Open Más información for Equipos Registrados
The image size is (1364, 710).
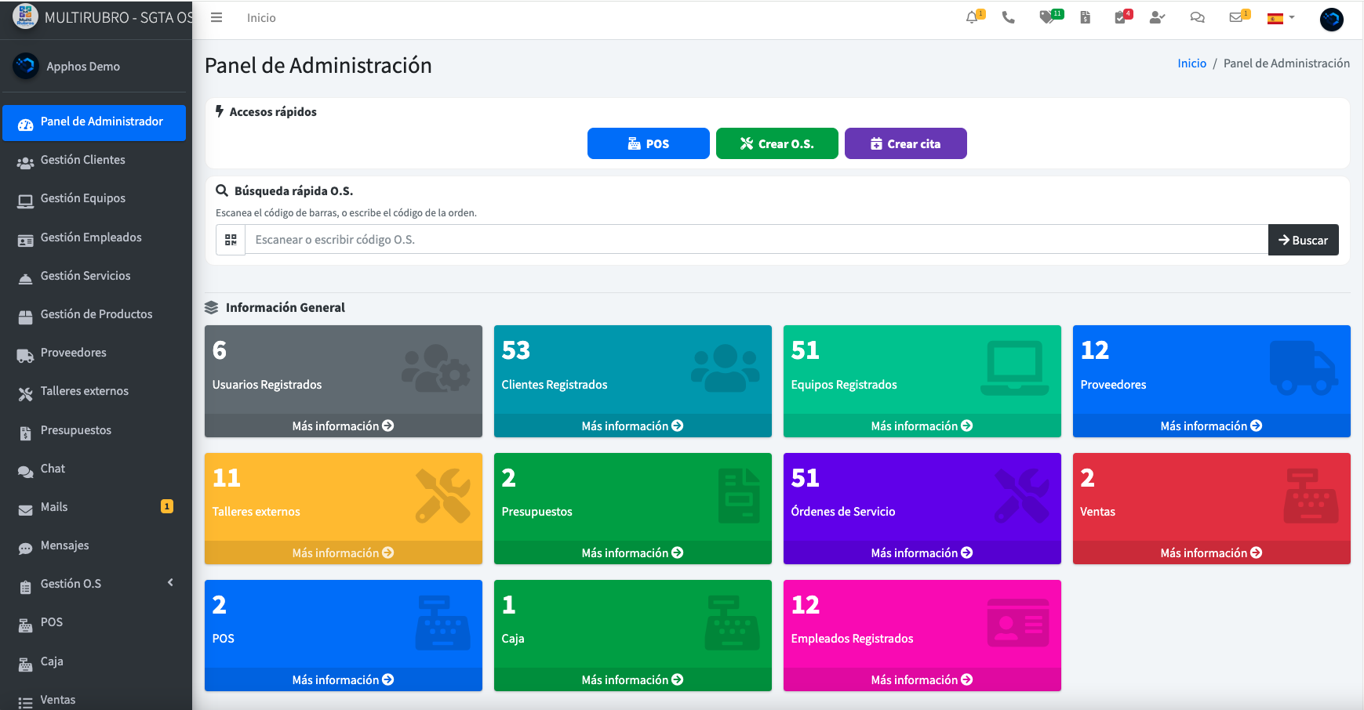[922, 426]
